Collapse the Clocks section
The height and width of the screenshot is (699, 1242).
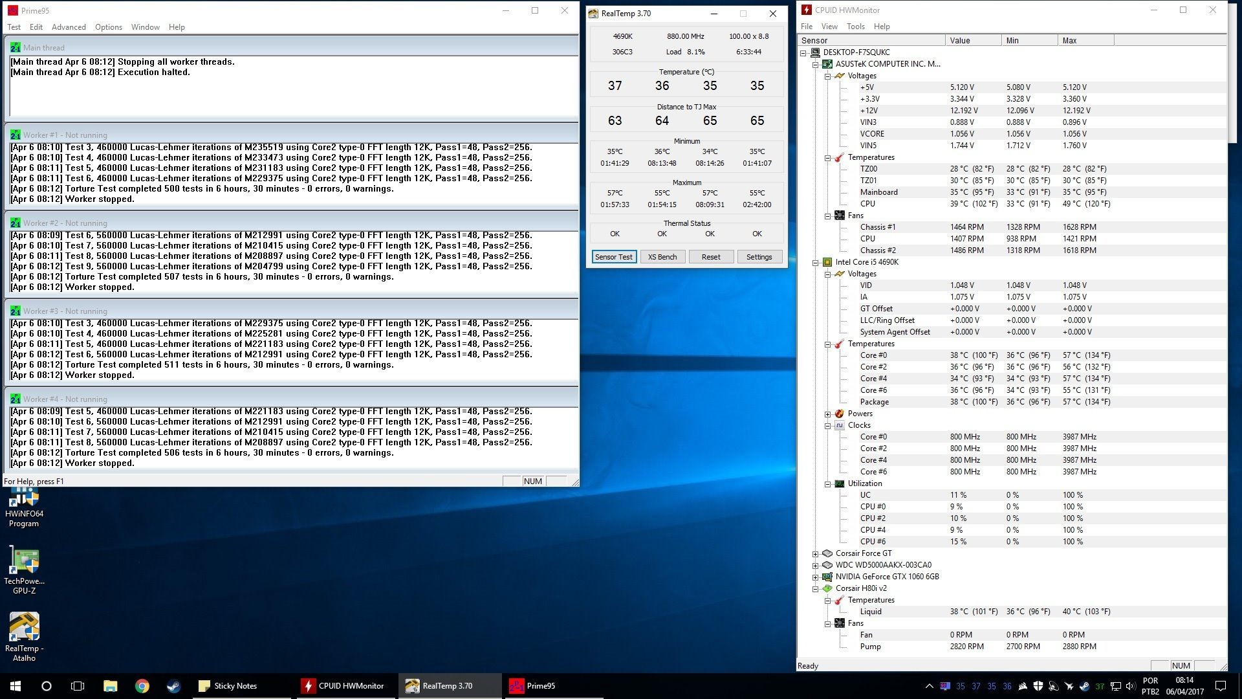click(x=828, y=426)
